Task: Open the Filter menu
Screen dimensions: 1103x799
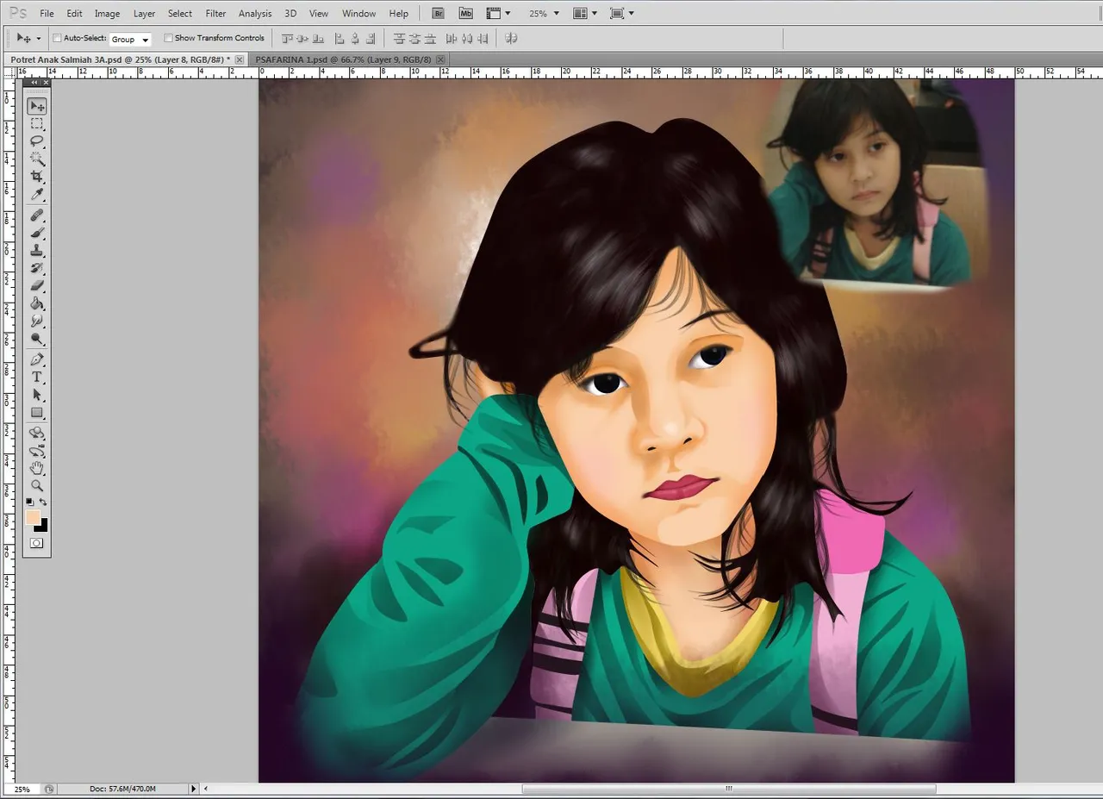Action: (x=215, y=14)
